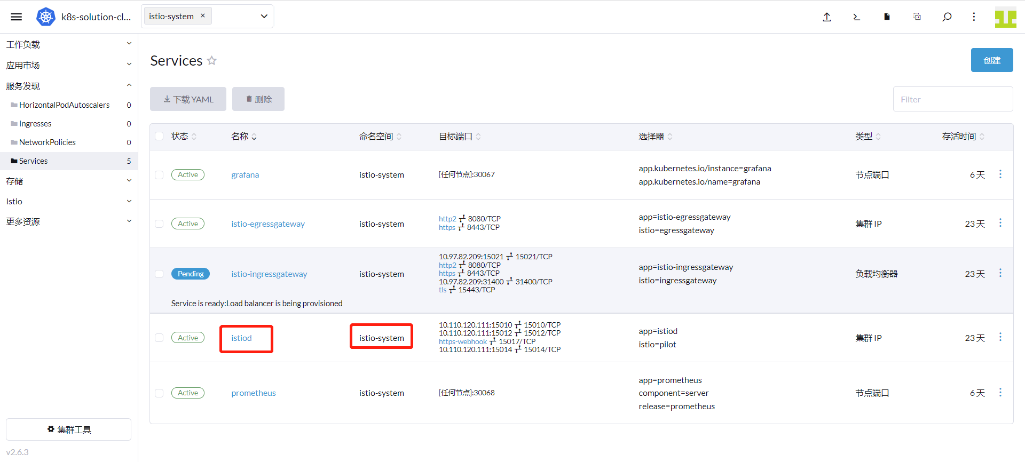
Task: Click the k8s-solution-cl... cluster name
Action: click(96, 17)
